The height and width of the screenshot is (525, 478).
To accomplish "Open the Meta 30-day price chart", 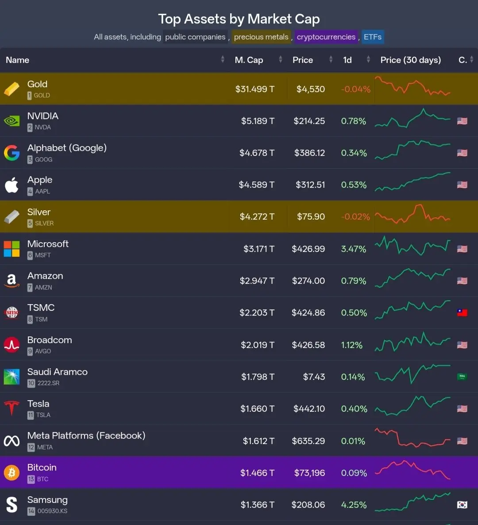I will pos(412,438).
